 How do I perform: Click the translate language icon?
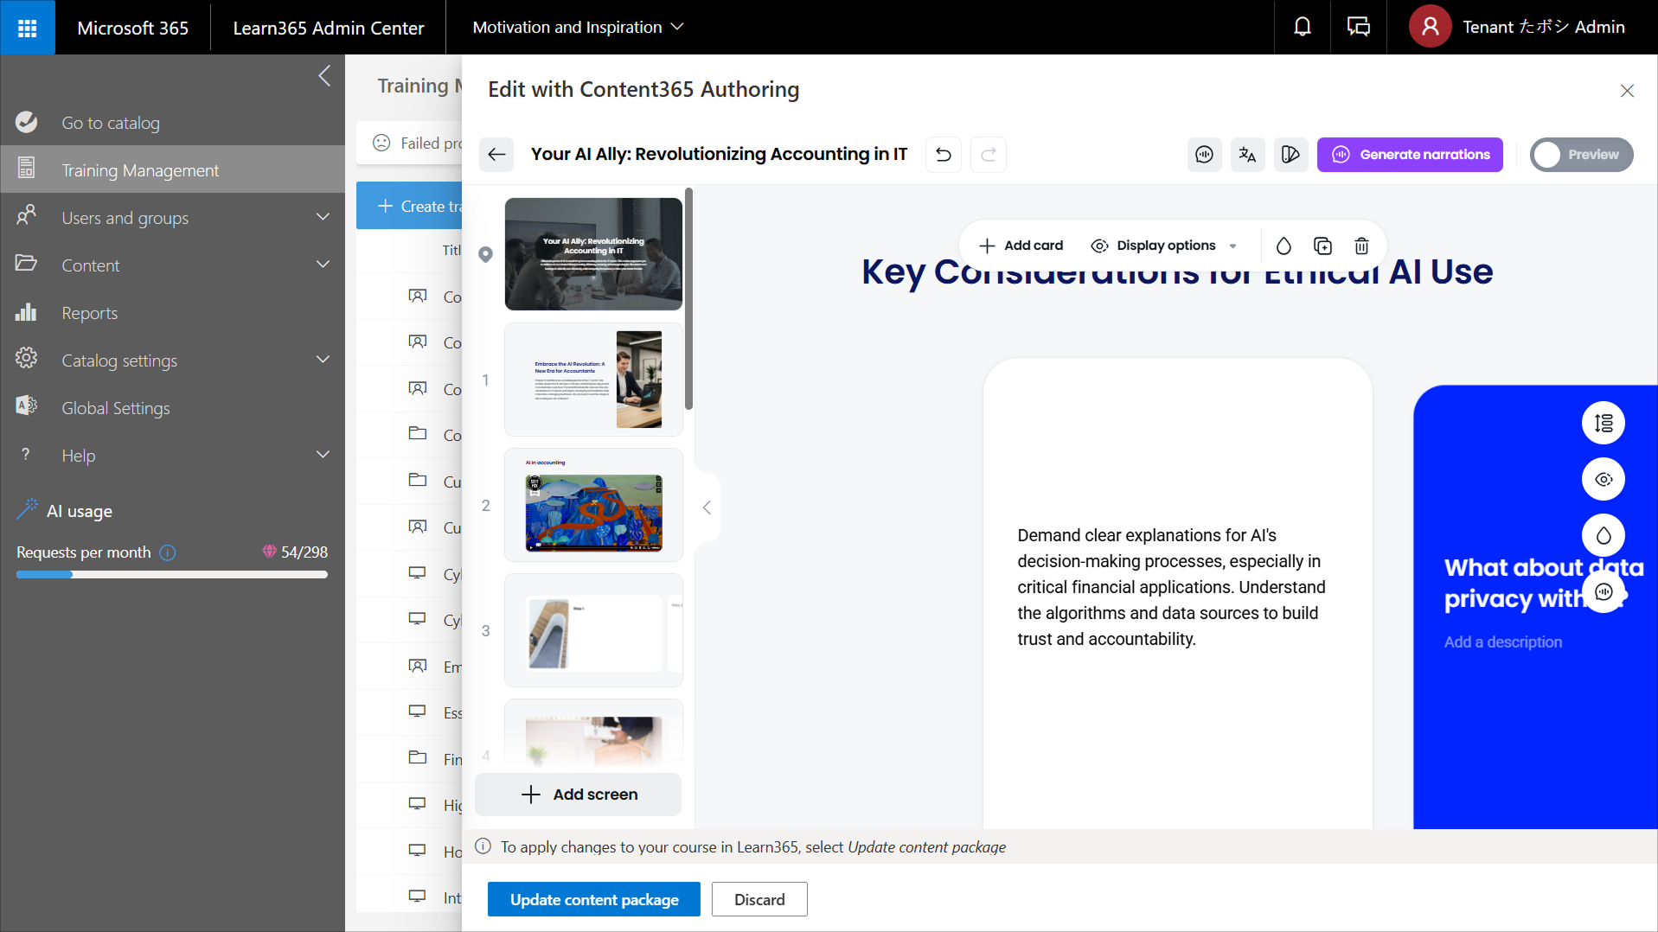pos(1246,155)
